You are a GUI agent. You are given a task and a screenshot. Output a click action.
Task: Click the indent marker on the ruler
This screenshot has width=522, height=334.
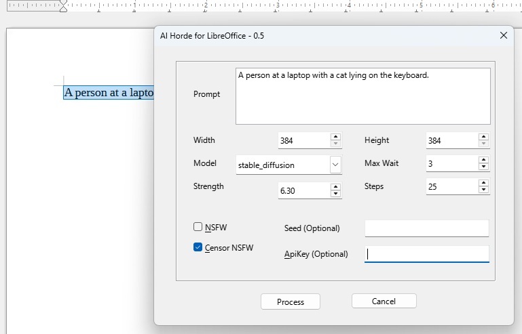[x=63, y=6]
